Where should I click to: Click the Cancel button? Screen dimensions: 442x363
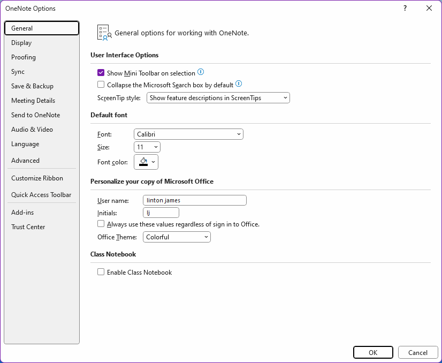[418, 353]
